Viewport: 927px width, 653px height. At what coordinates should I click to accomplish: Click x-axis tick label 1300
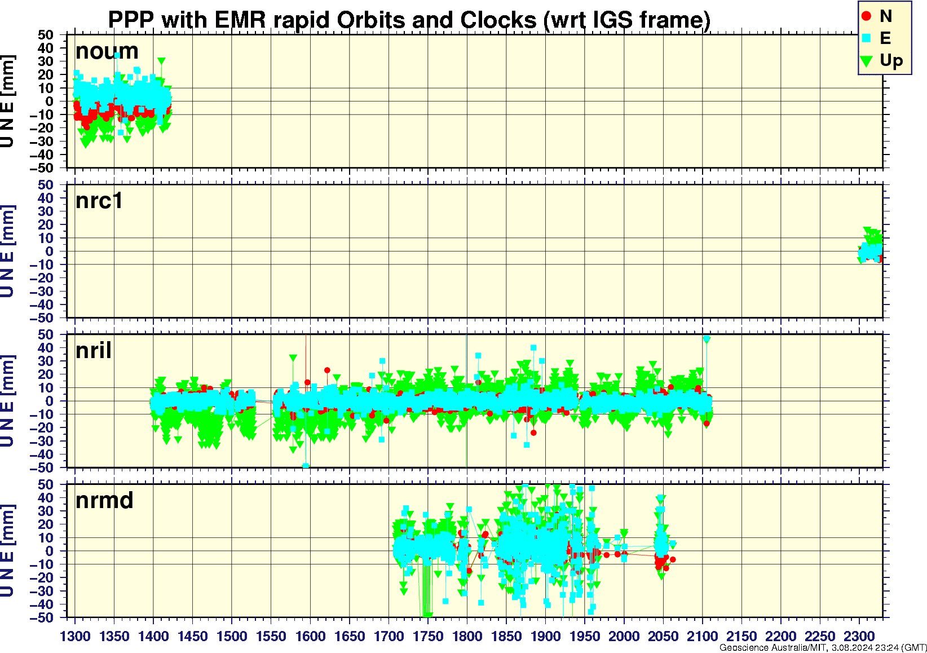[x=75, y=636]
